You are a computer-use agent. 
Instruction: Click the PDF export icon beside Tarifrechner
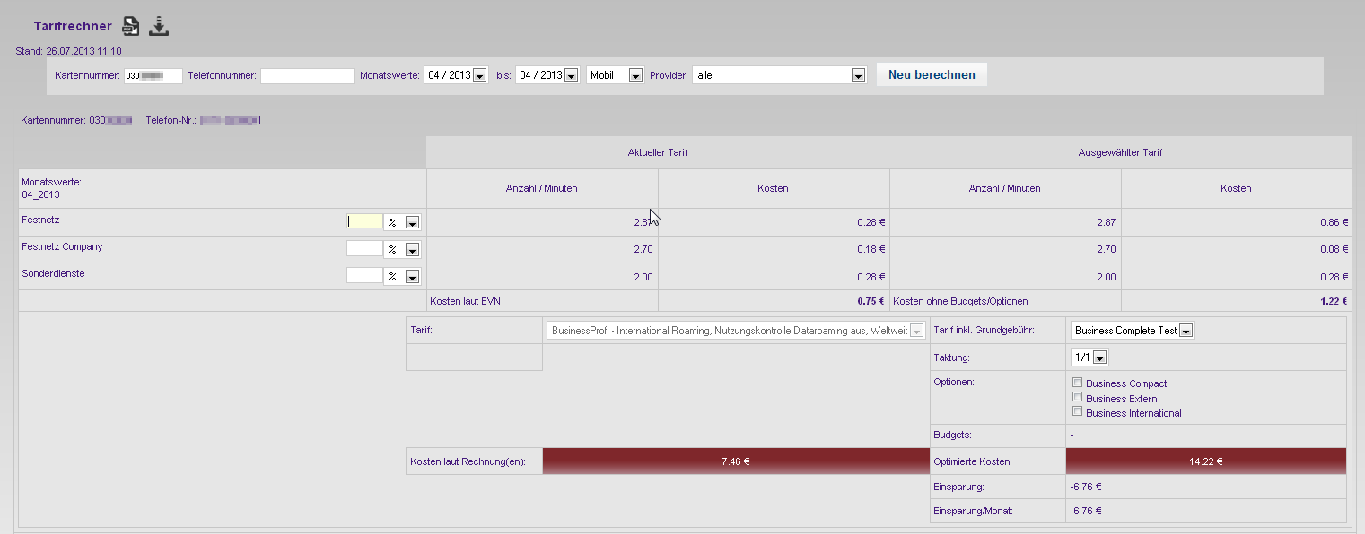131,26
